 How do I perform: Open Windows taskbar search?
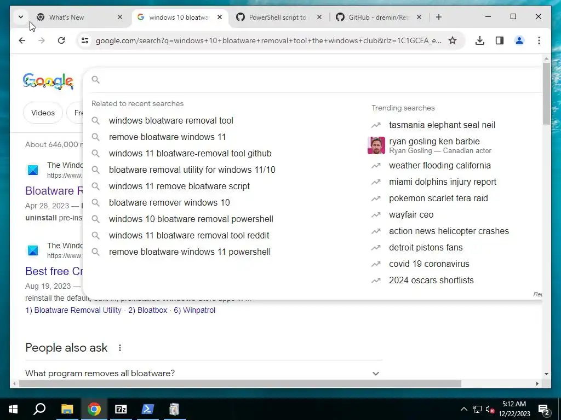point(39,409)
